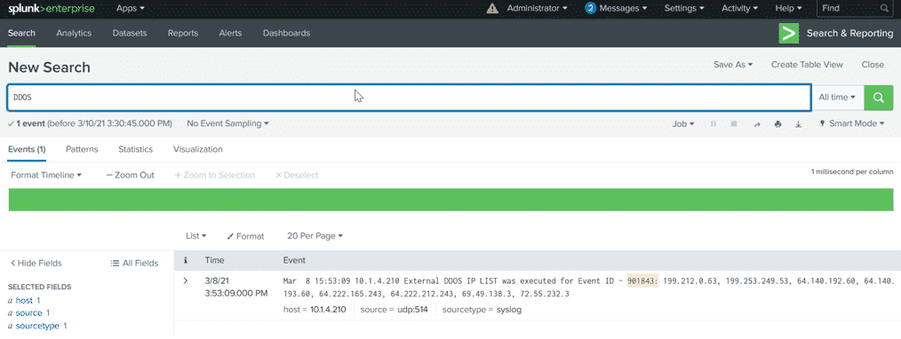Viewport: 901px width, 339px height.
Task: Go to the Search nav tab
Action: 21,33
